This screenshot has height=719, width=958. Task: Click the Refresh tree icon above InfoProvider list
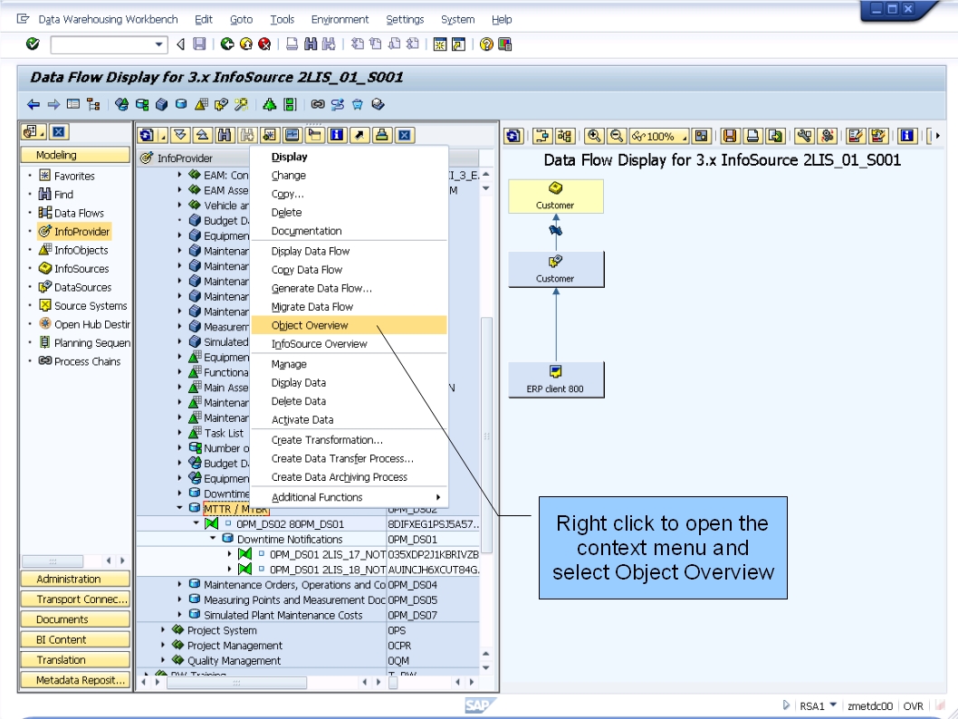146,135
